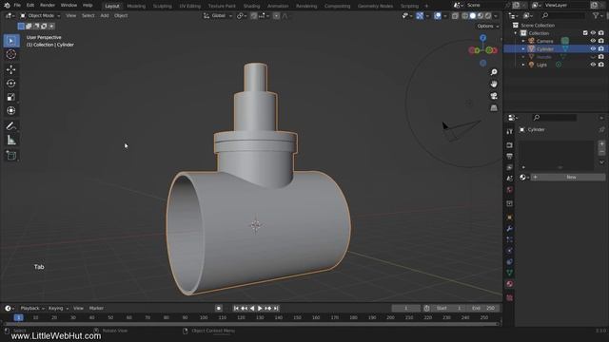Select the Cursor tool

[x=11, y=55]
